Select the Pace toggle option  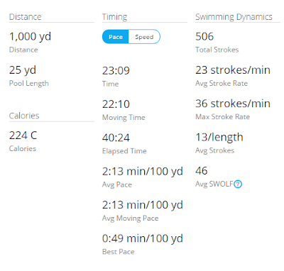116,37
